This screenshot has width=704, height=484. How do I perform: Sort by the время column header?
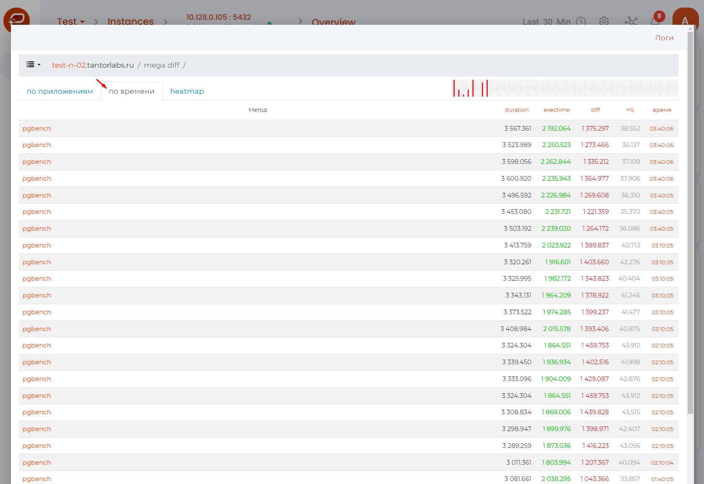(662, 110)
